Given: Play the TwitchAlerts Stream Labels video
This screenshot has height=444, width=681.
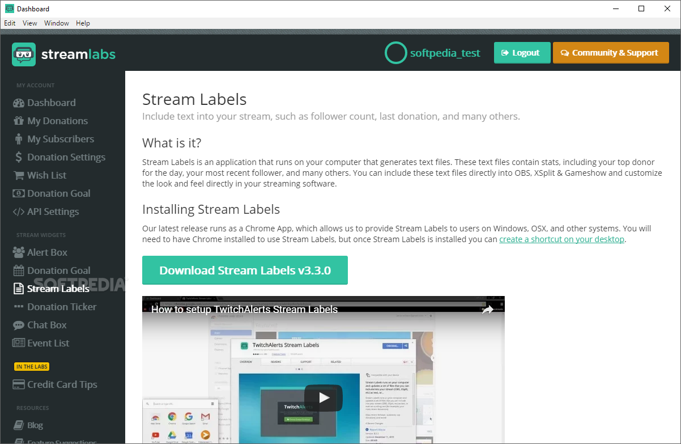Looking at the screenshot, I should (x=324, y=398).
